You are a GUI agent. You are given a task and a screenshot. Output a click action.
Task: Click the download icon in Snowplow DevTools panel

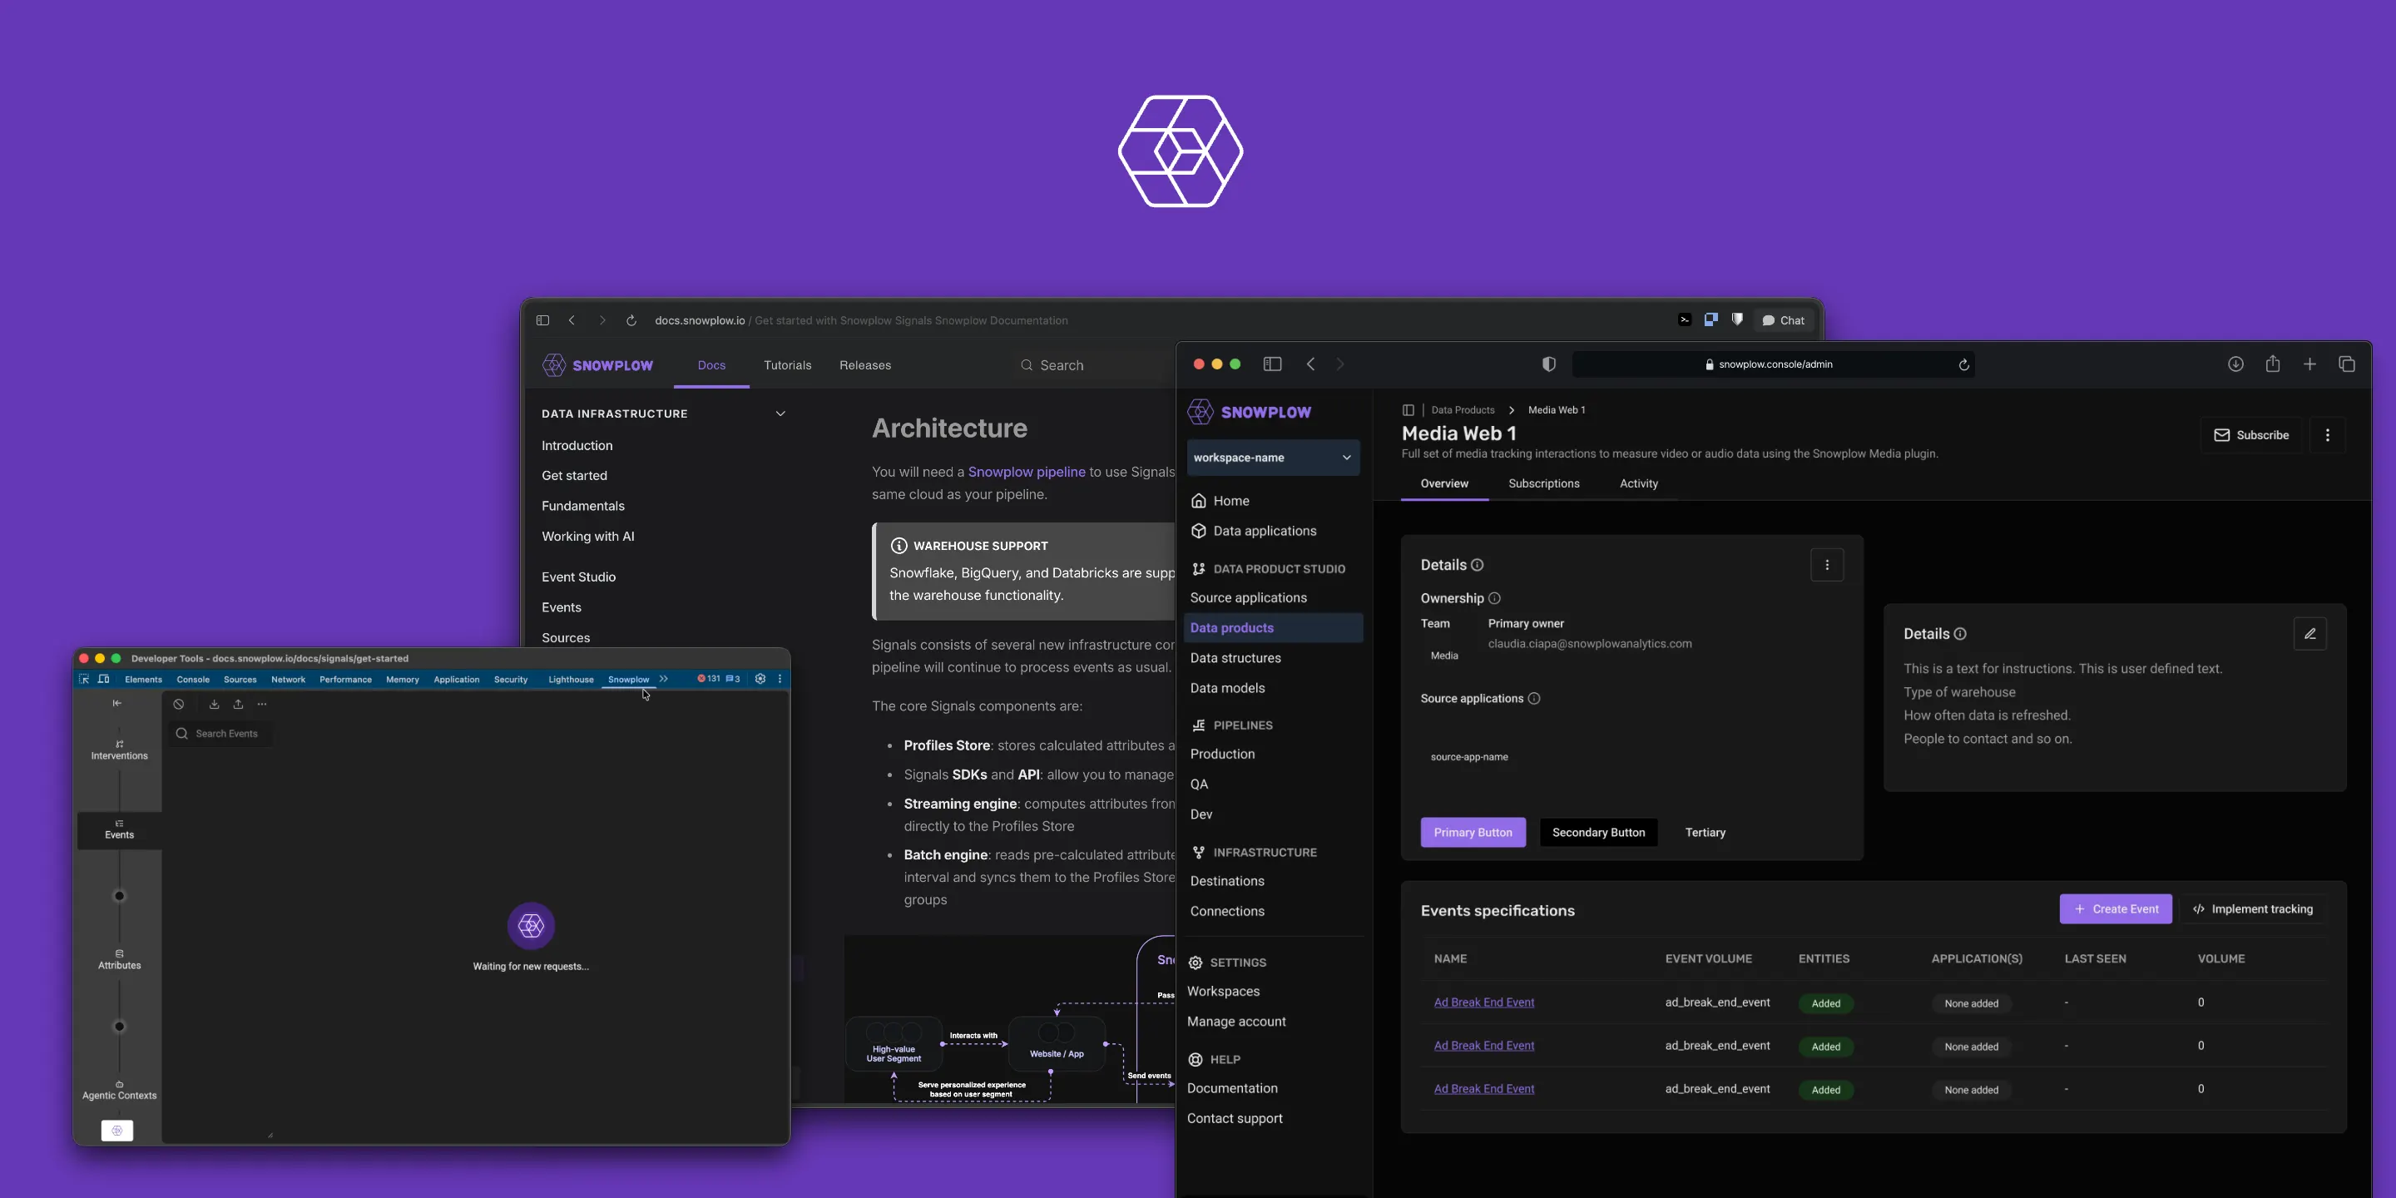[214, 704]
